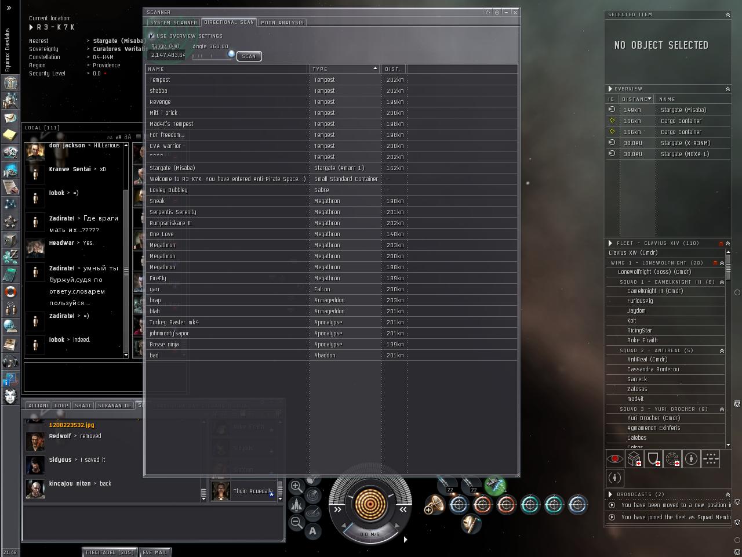Viewport: 742px width, 557px height.
Task: Activate the green highlighted ship module
Action: [x=496, y=486]
